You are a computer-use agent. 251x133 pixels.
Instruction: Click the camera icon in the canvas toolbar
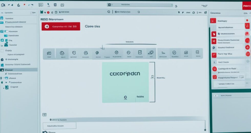[x=49, y=53]
